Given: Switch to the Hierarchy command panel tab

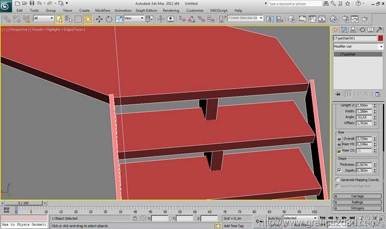Looking at the screenshot, I should (353, 30).
